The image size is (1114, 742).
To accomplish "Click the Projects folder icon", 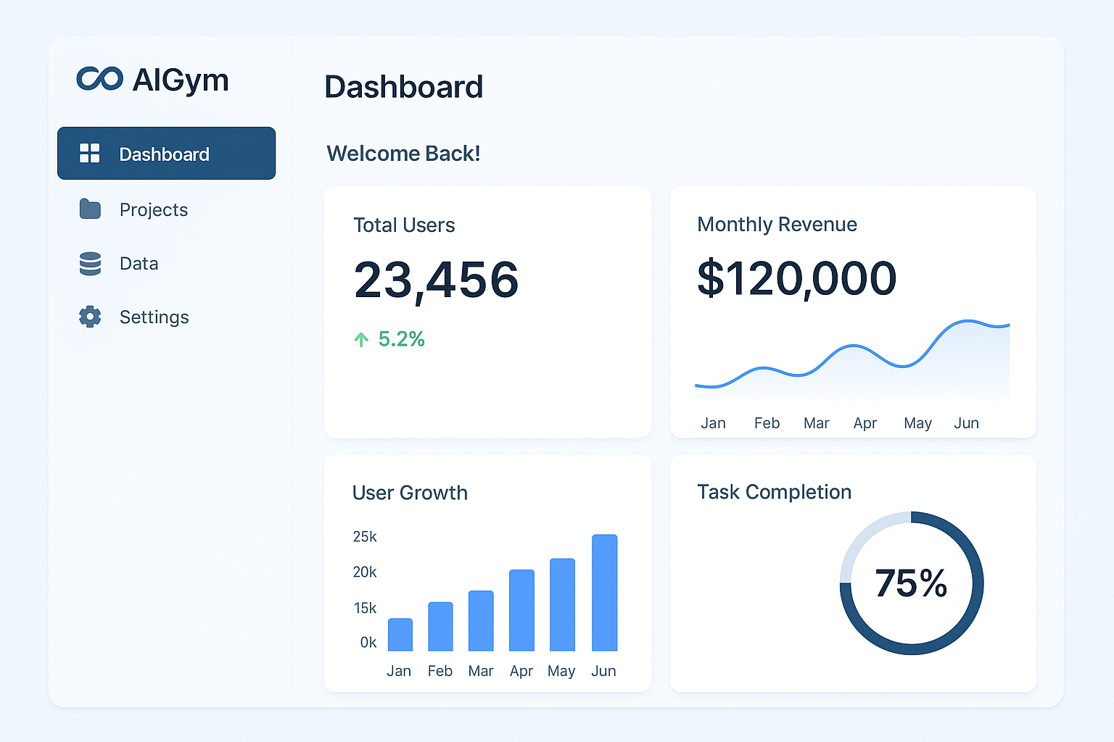I will (90, 209).
